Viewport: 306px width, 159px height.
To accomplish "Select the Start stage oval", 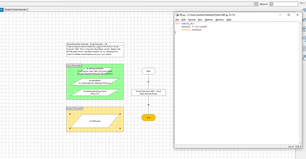I will 149,71.
